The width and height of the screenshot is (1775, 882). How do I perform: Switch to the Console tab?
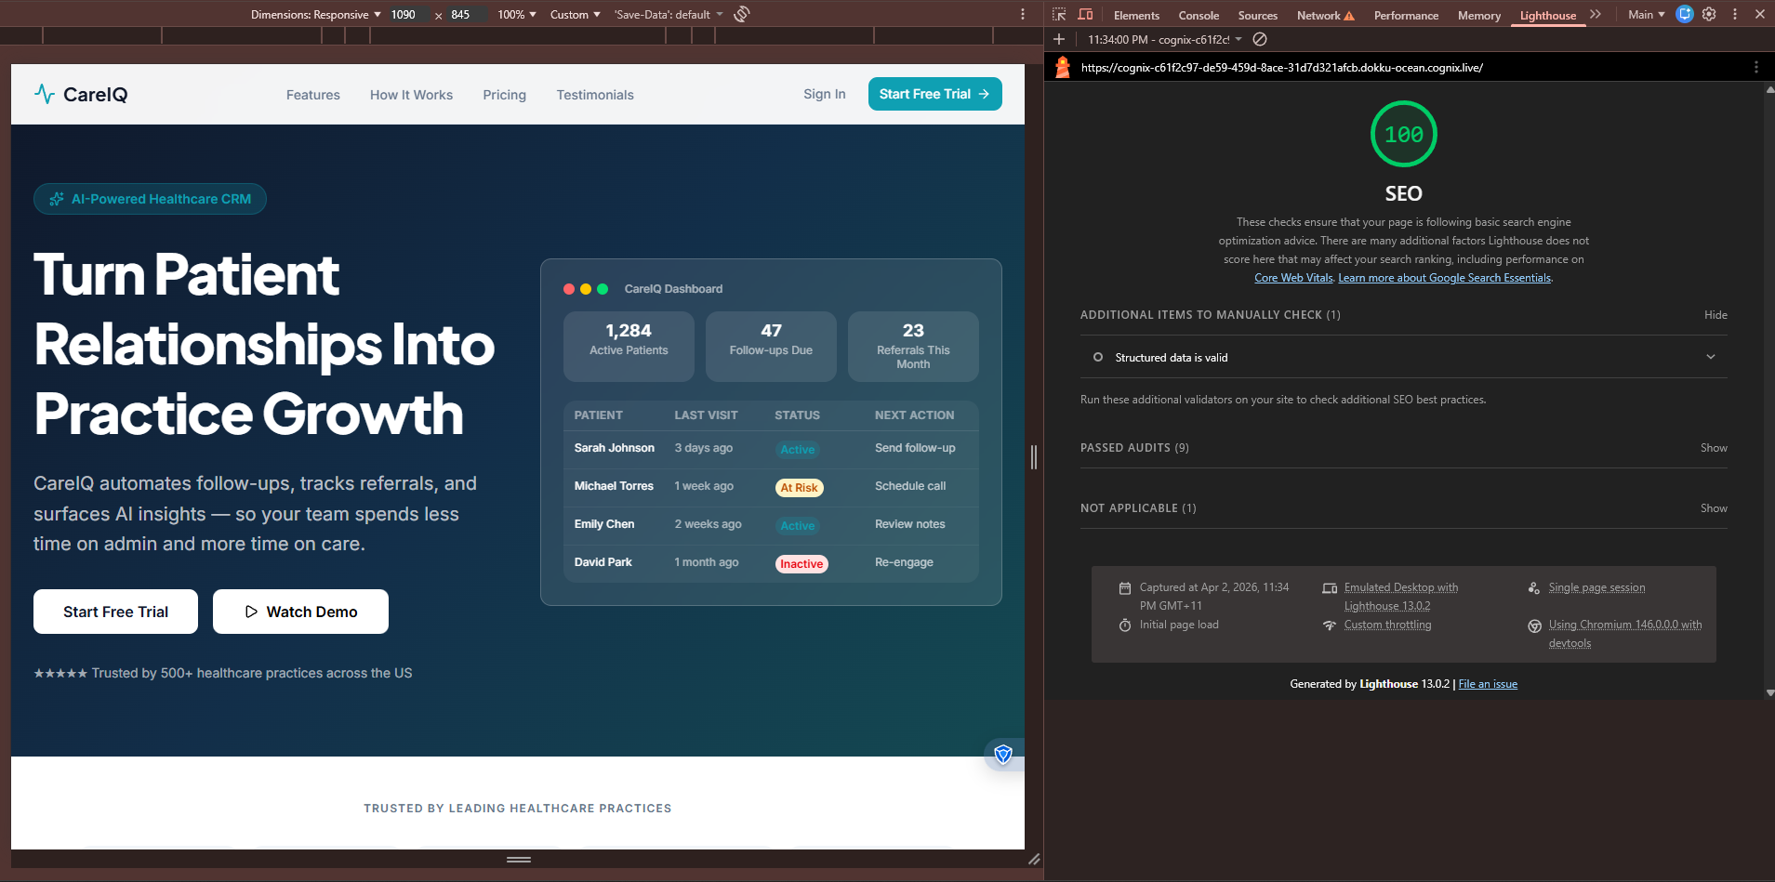click(1199, 16)
